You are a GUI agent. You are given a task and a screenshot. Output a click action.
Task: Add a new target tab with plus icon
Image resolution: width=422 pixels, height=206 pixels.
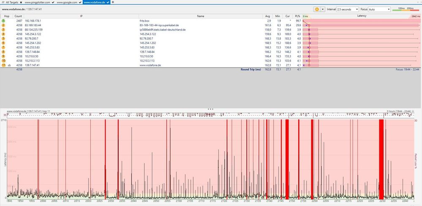pos(113,2)
